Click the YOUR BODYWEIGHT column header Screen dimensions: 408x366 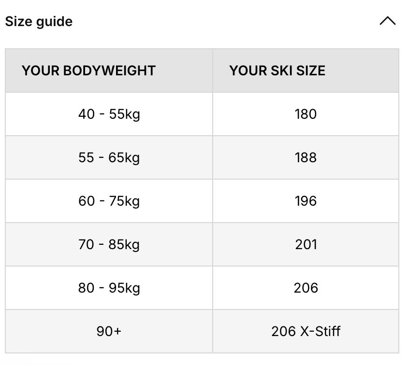coord(88,70)
